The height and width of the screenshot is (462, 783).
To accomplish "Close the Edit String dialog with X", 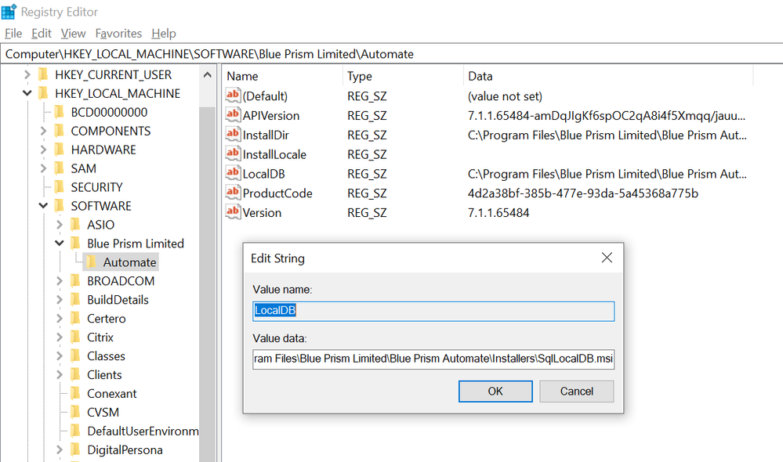I will 606,258.
